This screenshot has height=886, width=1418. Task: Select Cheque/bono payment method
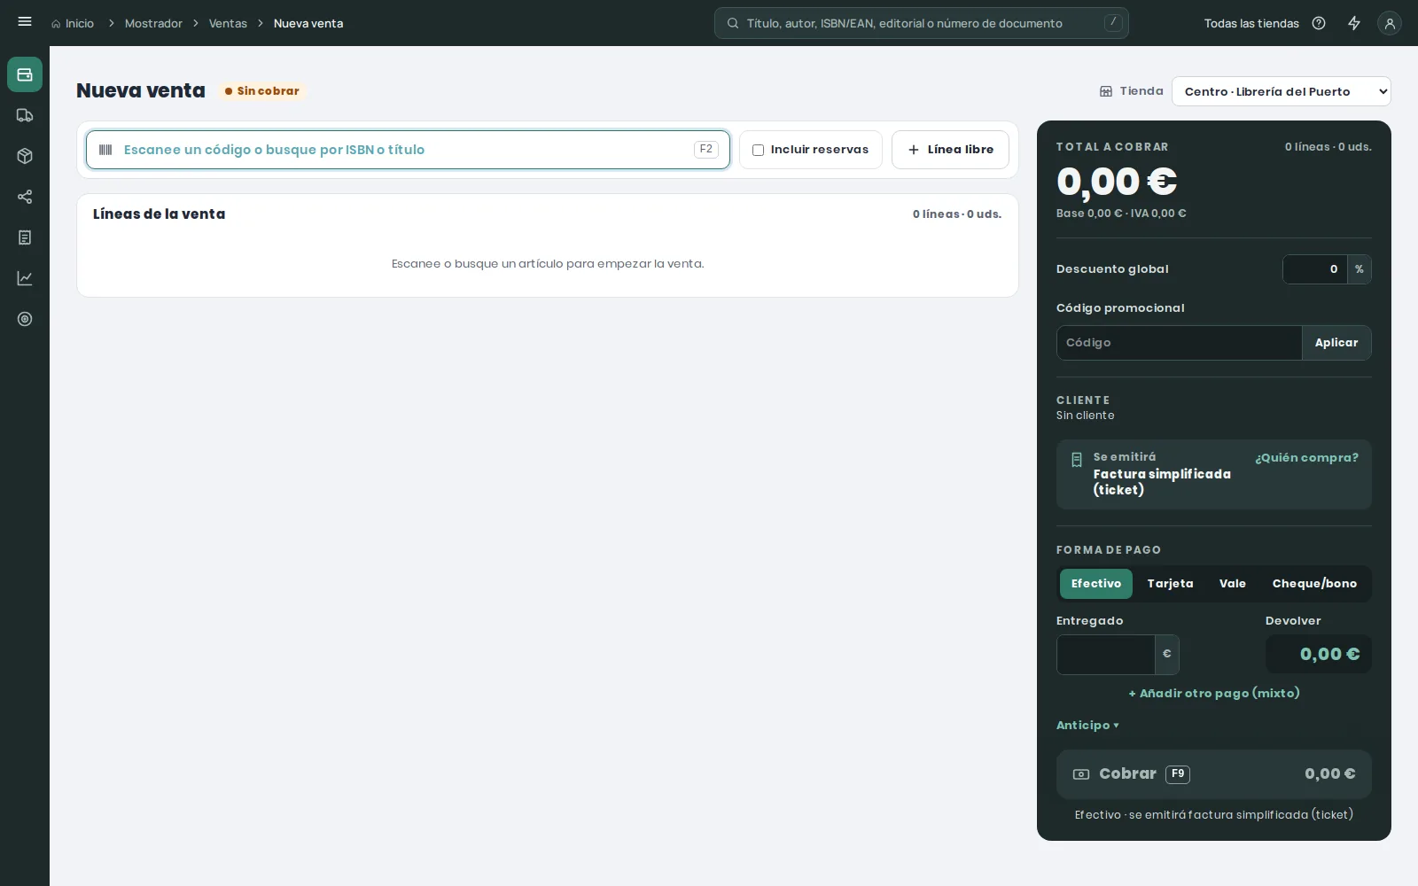(1314, 584)
